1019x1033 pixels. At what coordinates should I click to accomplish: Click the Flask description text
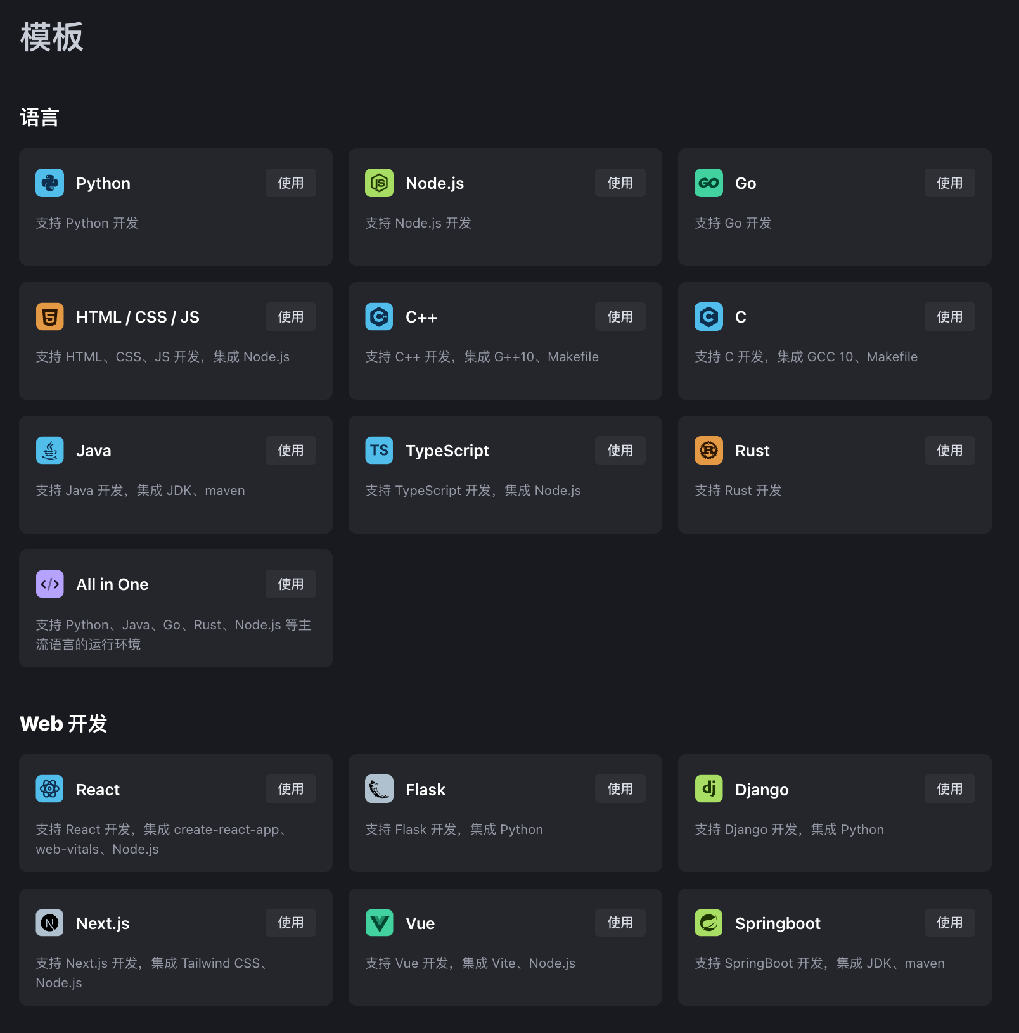tap(454, 830)
